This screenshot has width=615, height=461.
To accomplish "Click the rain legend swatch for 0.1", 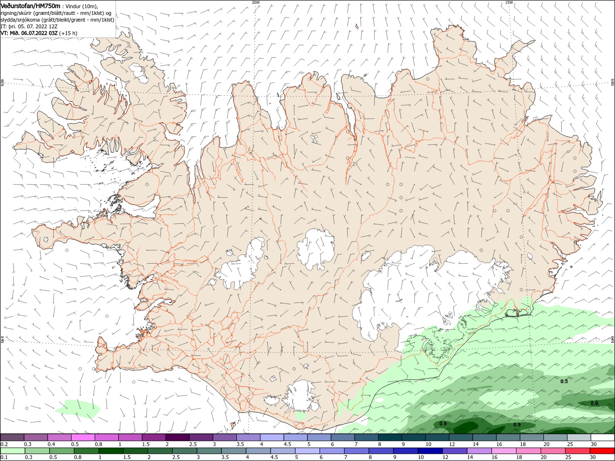I will click(x=12, y=451).
